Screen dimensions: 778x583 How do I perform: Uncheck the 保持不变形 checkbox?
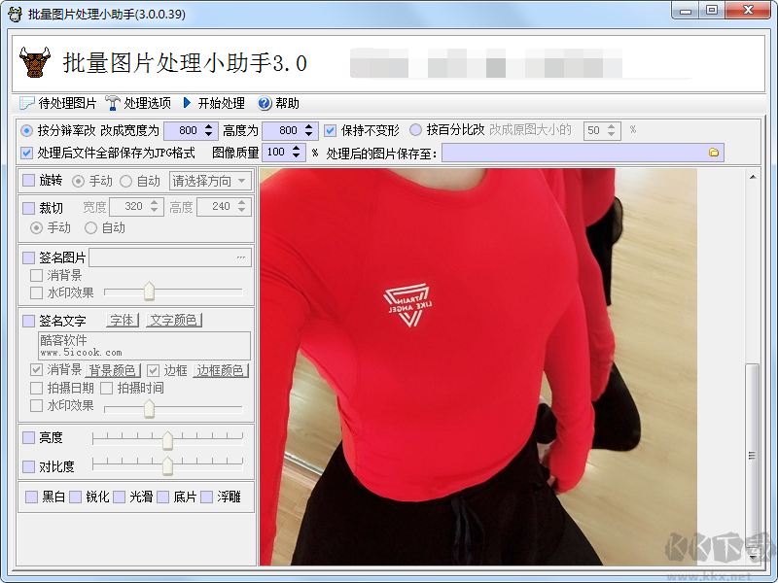331,130
